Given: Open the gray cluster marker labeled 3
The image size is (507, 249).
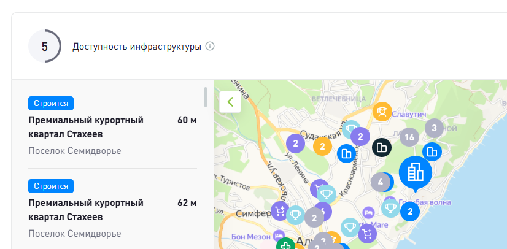Looking at the screenshot, I should coord(434,128).
